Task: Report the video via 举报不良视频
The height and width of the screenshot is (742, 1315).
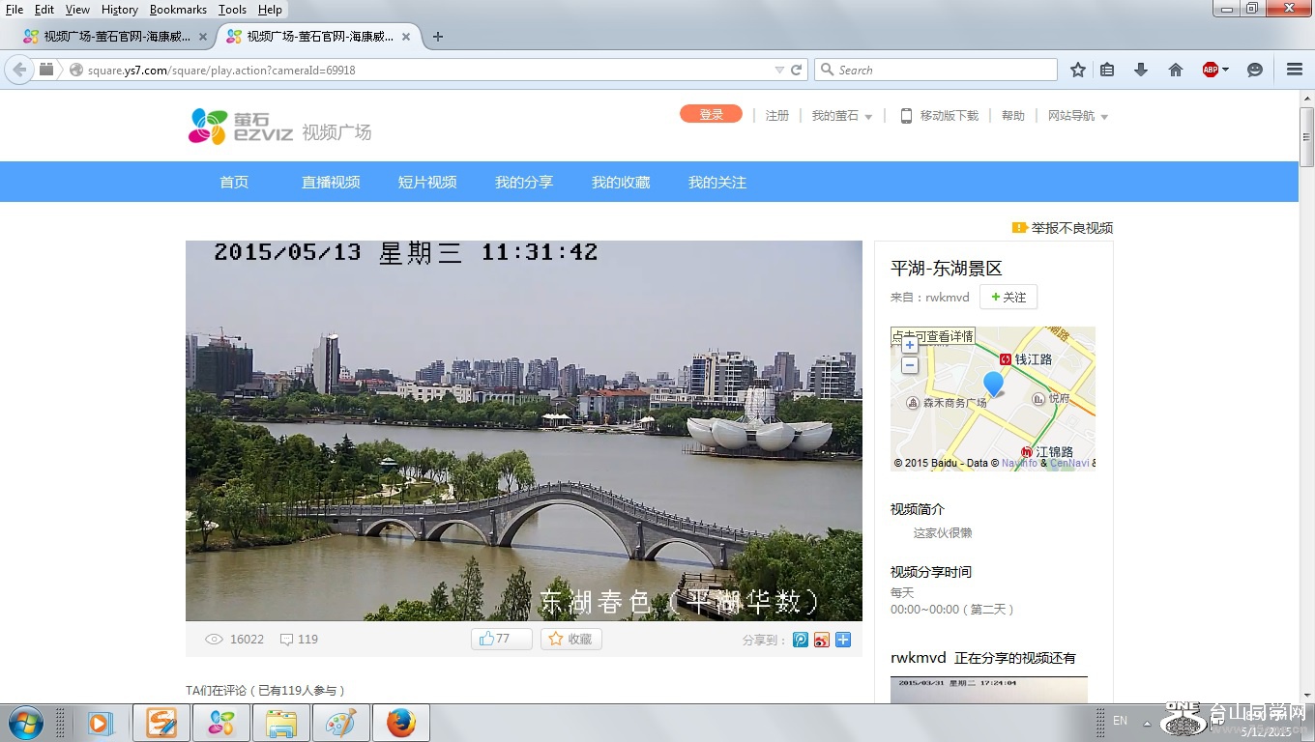Action: pos(1063,228)
